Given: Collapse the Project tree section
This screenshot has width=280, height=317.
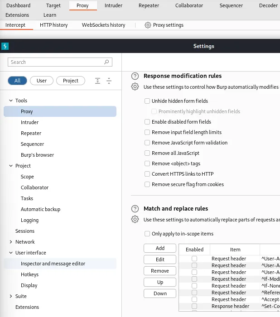Looking at the screenshot, I should click(11, 166).
